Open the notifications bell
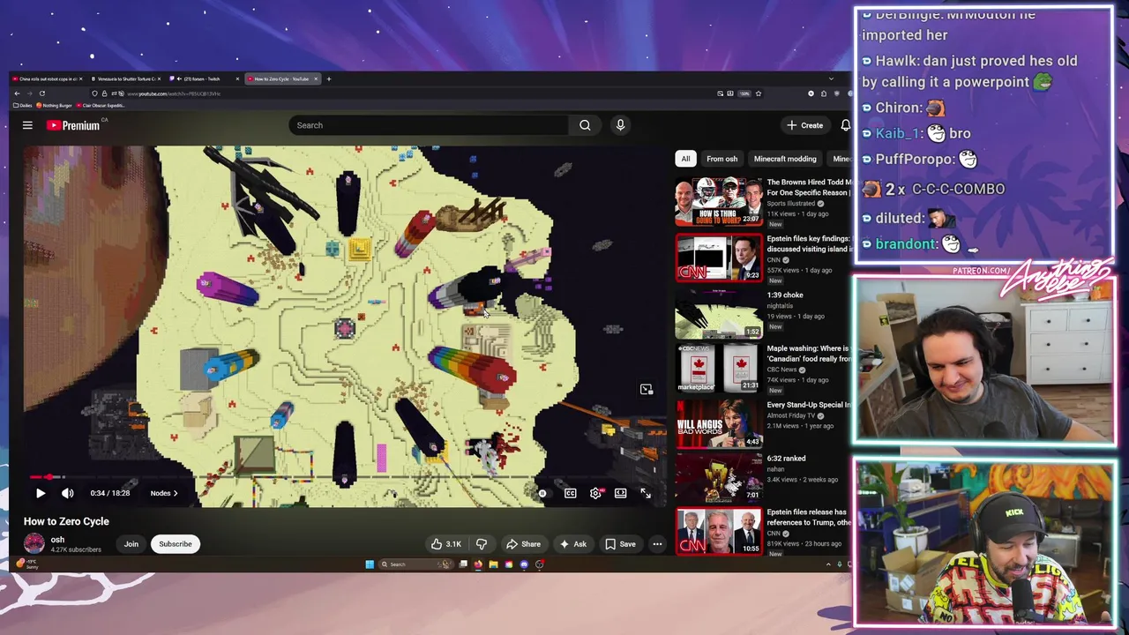Viewport: 1129px width, 635px height. point(845,125)
